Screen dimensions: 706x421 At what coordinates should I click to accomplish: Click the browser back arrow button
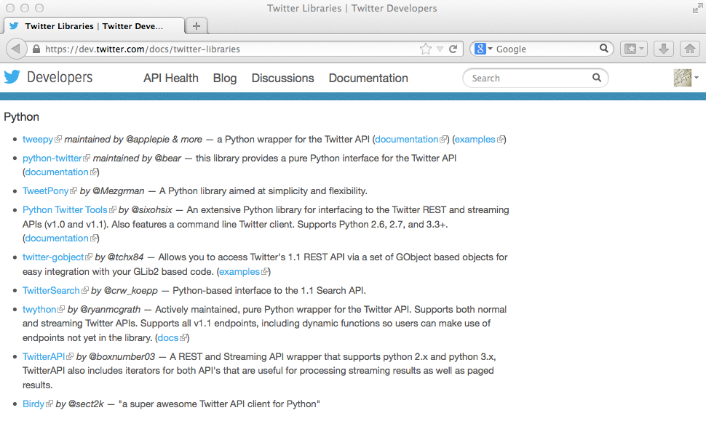(16, 49)
